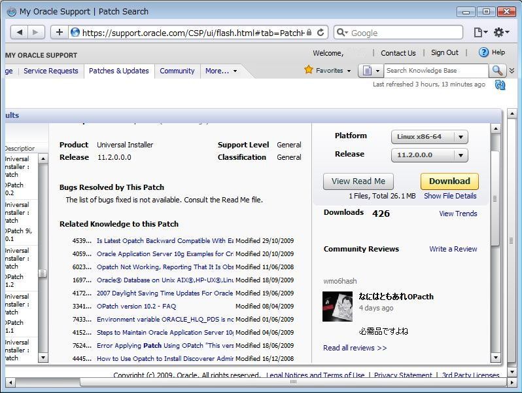Open the browser settings gear menu
The image size is (522, 393).
pyautogui.click(x=501, y=32)
